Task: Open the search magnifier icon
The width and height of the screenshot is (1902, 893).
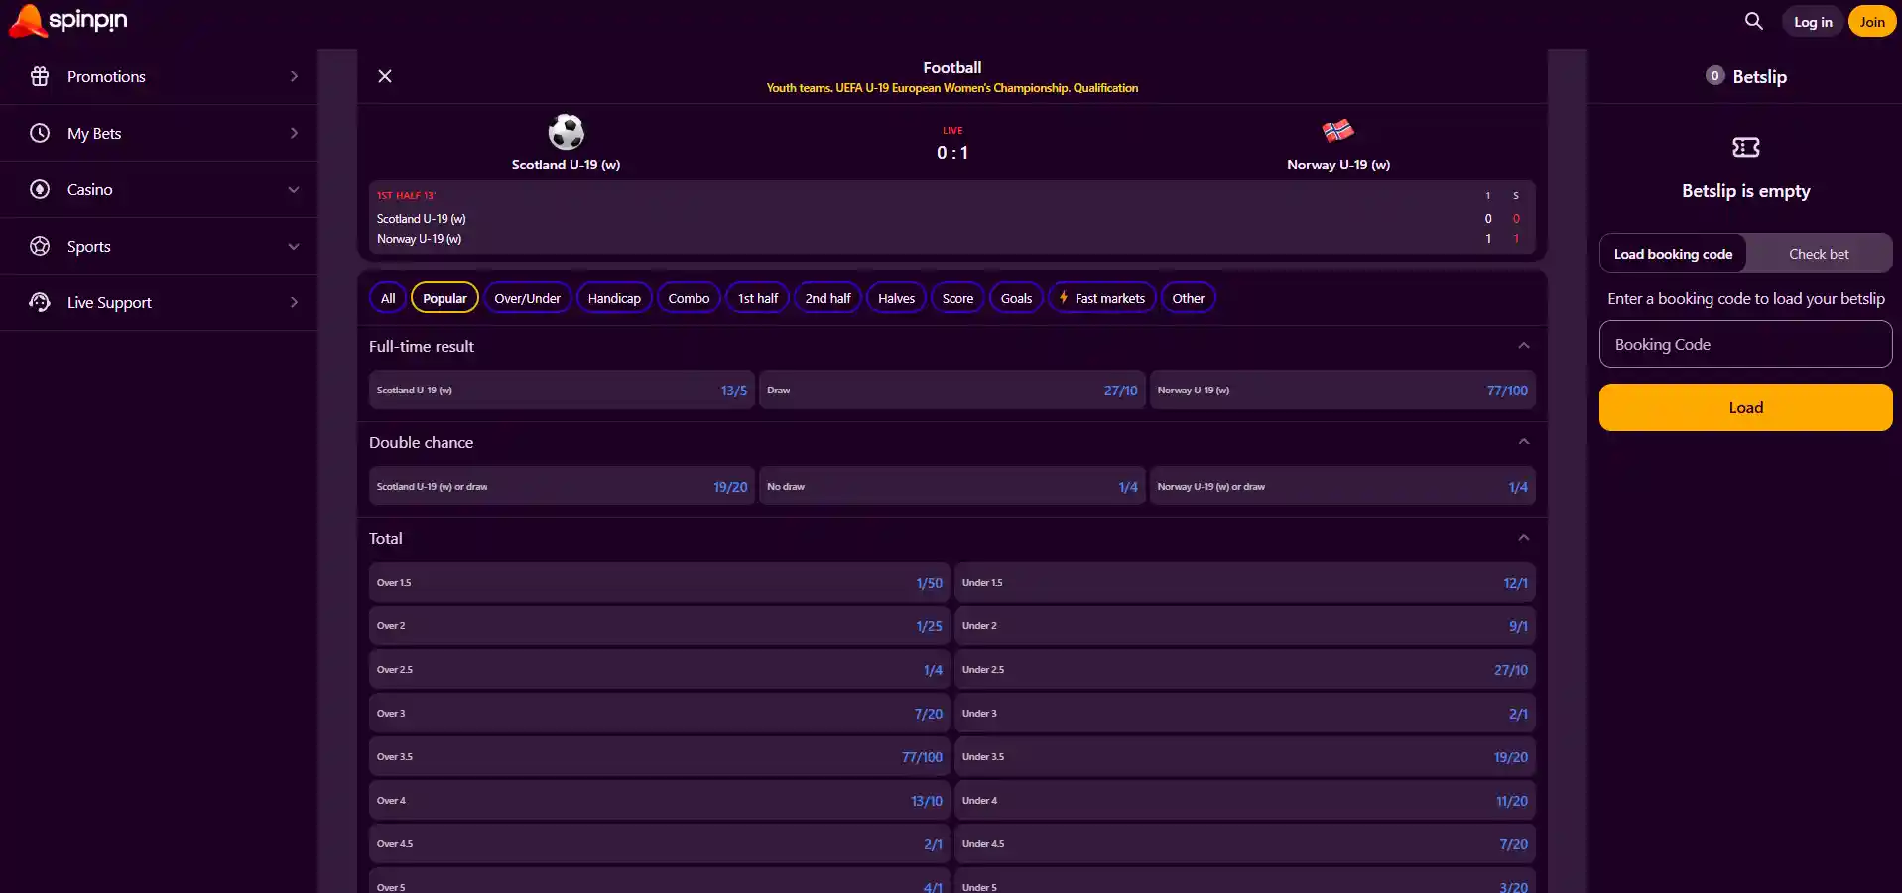Action: point(1754,21)
